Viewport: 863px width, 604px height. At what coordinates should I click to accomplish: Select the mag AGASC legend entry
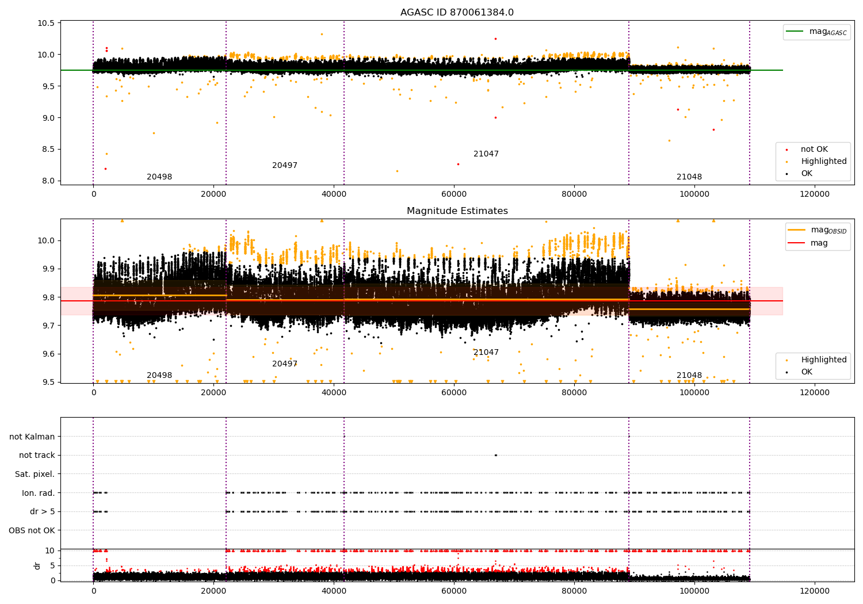[x=816, y=32]
